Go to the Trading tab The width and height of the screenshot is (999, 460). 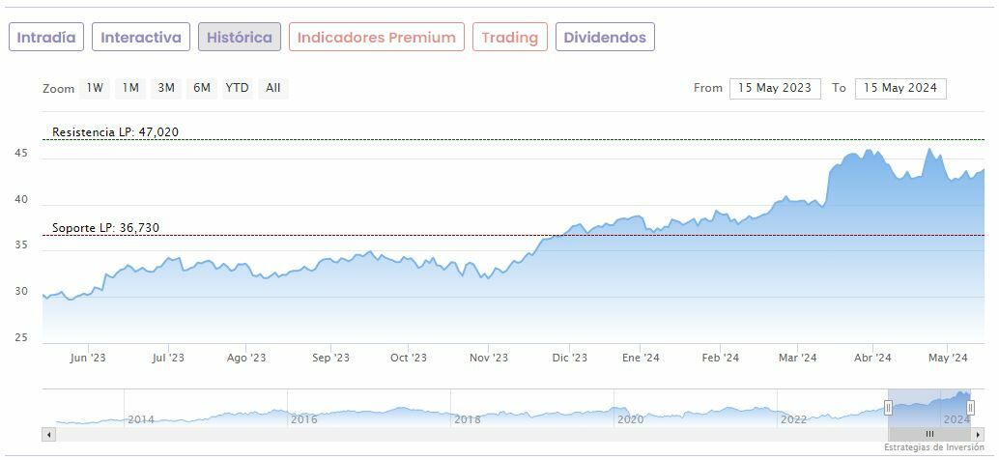pos(509,38)
